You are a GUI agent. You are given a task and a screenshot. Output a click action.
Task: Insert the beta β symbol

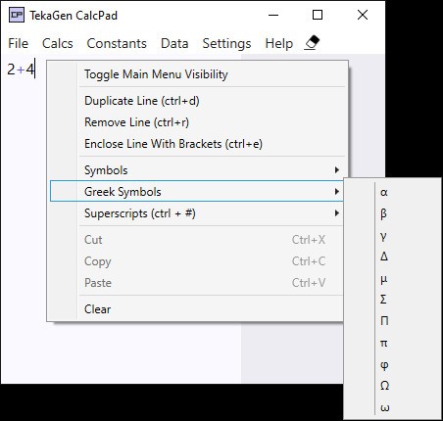point(392,213)
